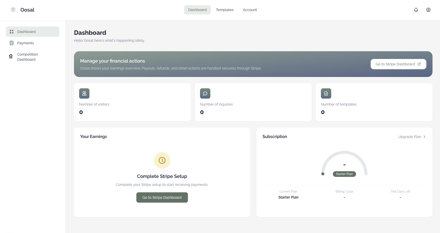Click the Go to Stripe Dashboard button in banner
This screenshot has height=233, width=440.
point(398,64)
